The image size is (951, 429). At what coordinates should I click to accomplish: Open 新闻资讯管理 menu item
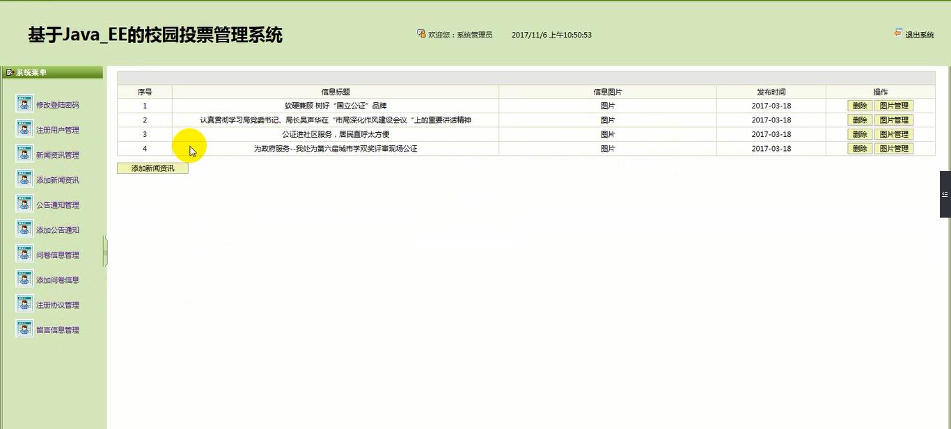(x=58, y=155)
